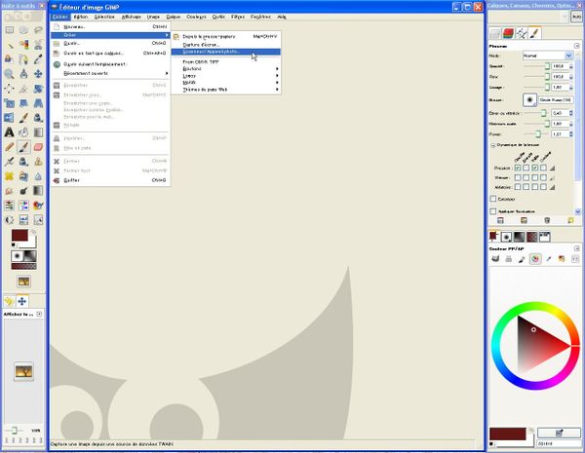Select the Free Select lasso tool
This screenshot has width=585, height=453.
(38, 30)
